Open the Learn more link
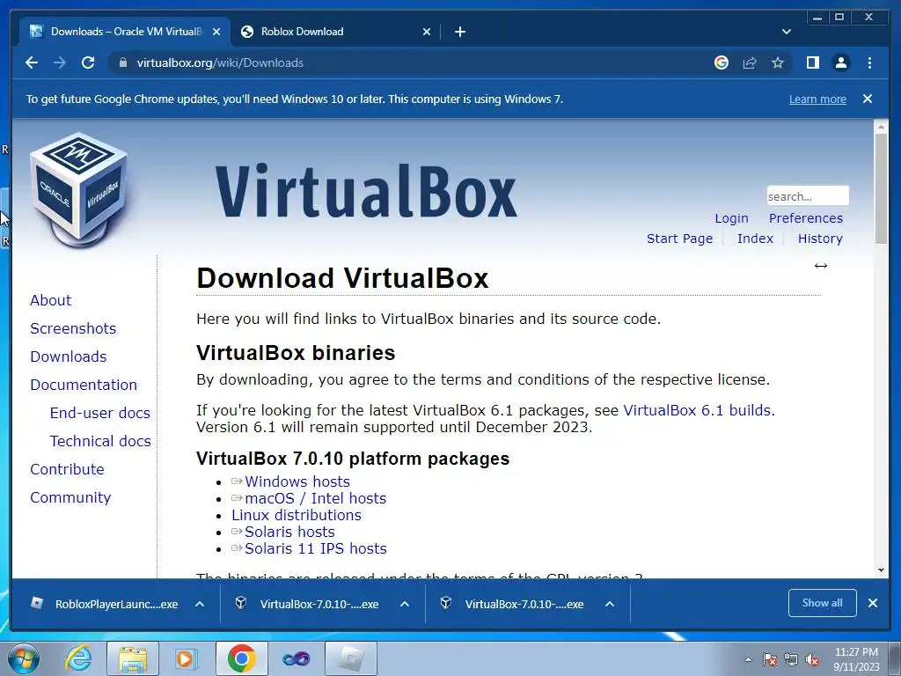Image resolution: width=901 pixels, height=676 pixels. click(817, 99)
